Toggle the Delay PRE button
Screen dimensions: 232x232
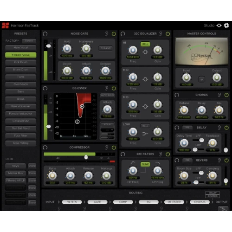(187, 128)
